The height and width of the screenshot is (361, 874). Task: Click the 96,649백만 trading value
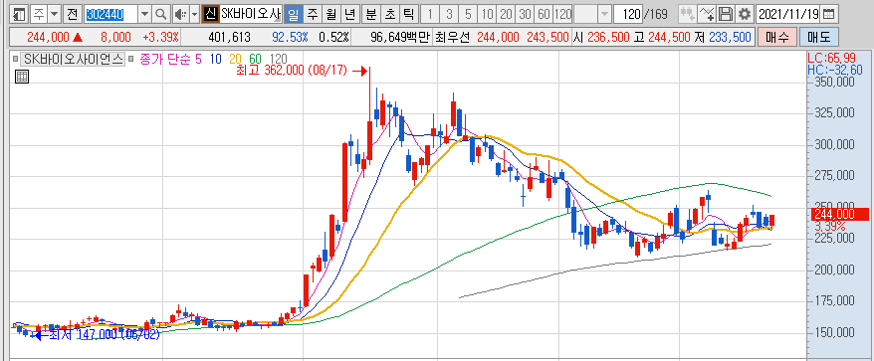[400, 38]
